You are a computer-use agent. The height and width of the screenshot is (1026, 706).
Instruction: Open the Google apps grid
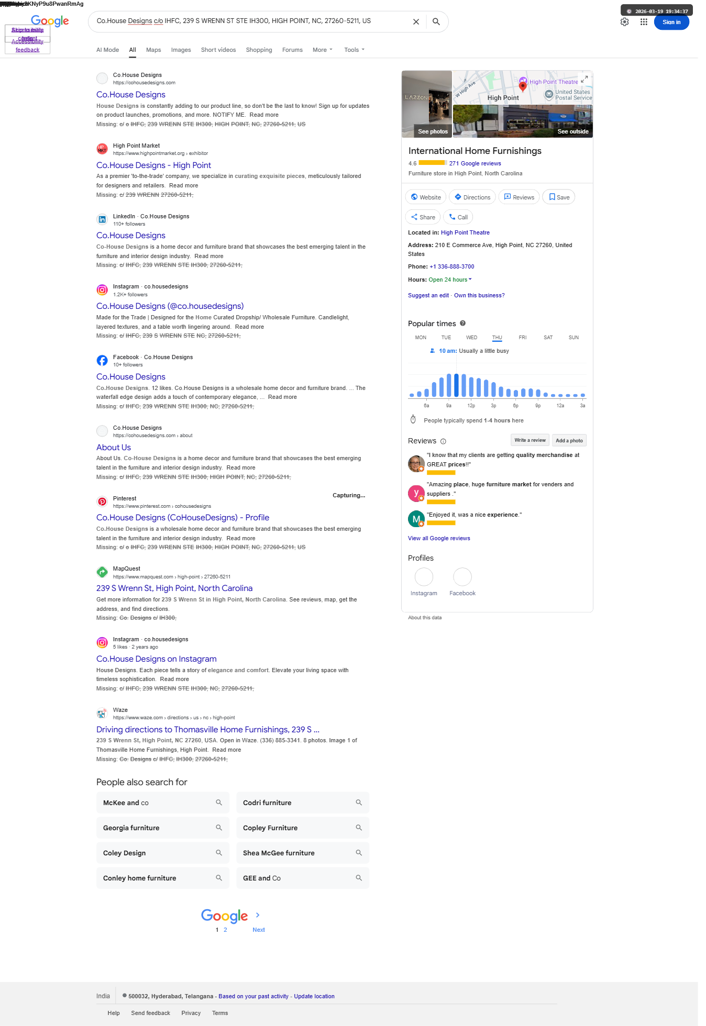[644, 22]
